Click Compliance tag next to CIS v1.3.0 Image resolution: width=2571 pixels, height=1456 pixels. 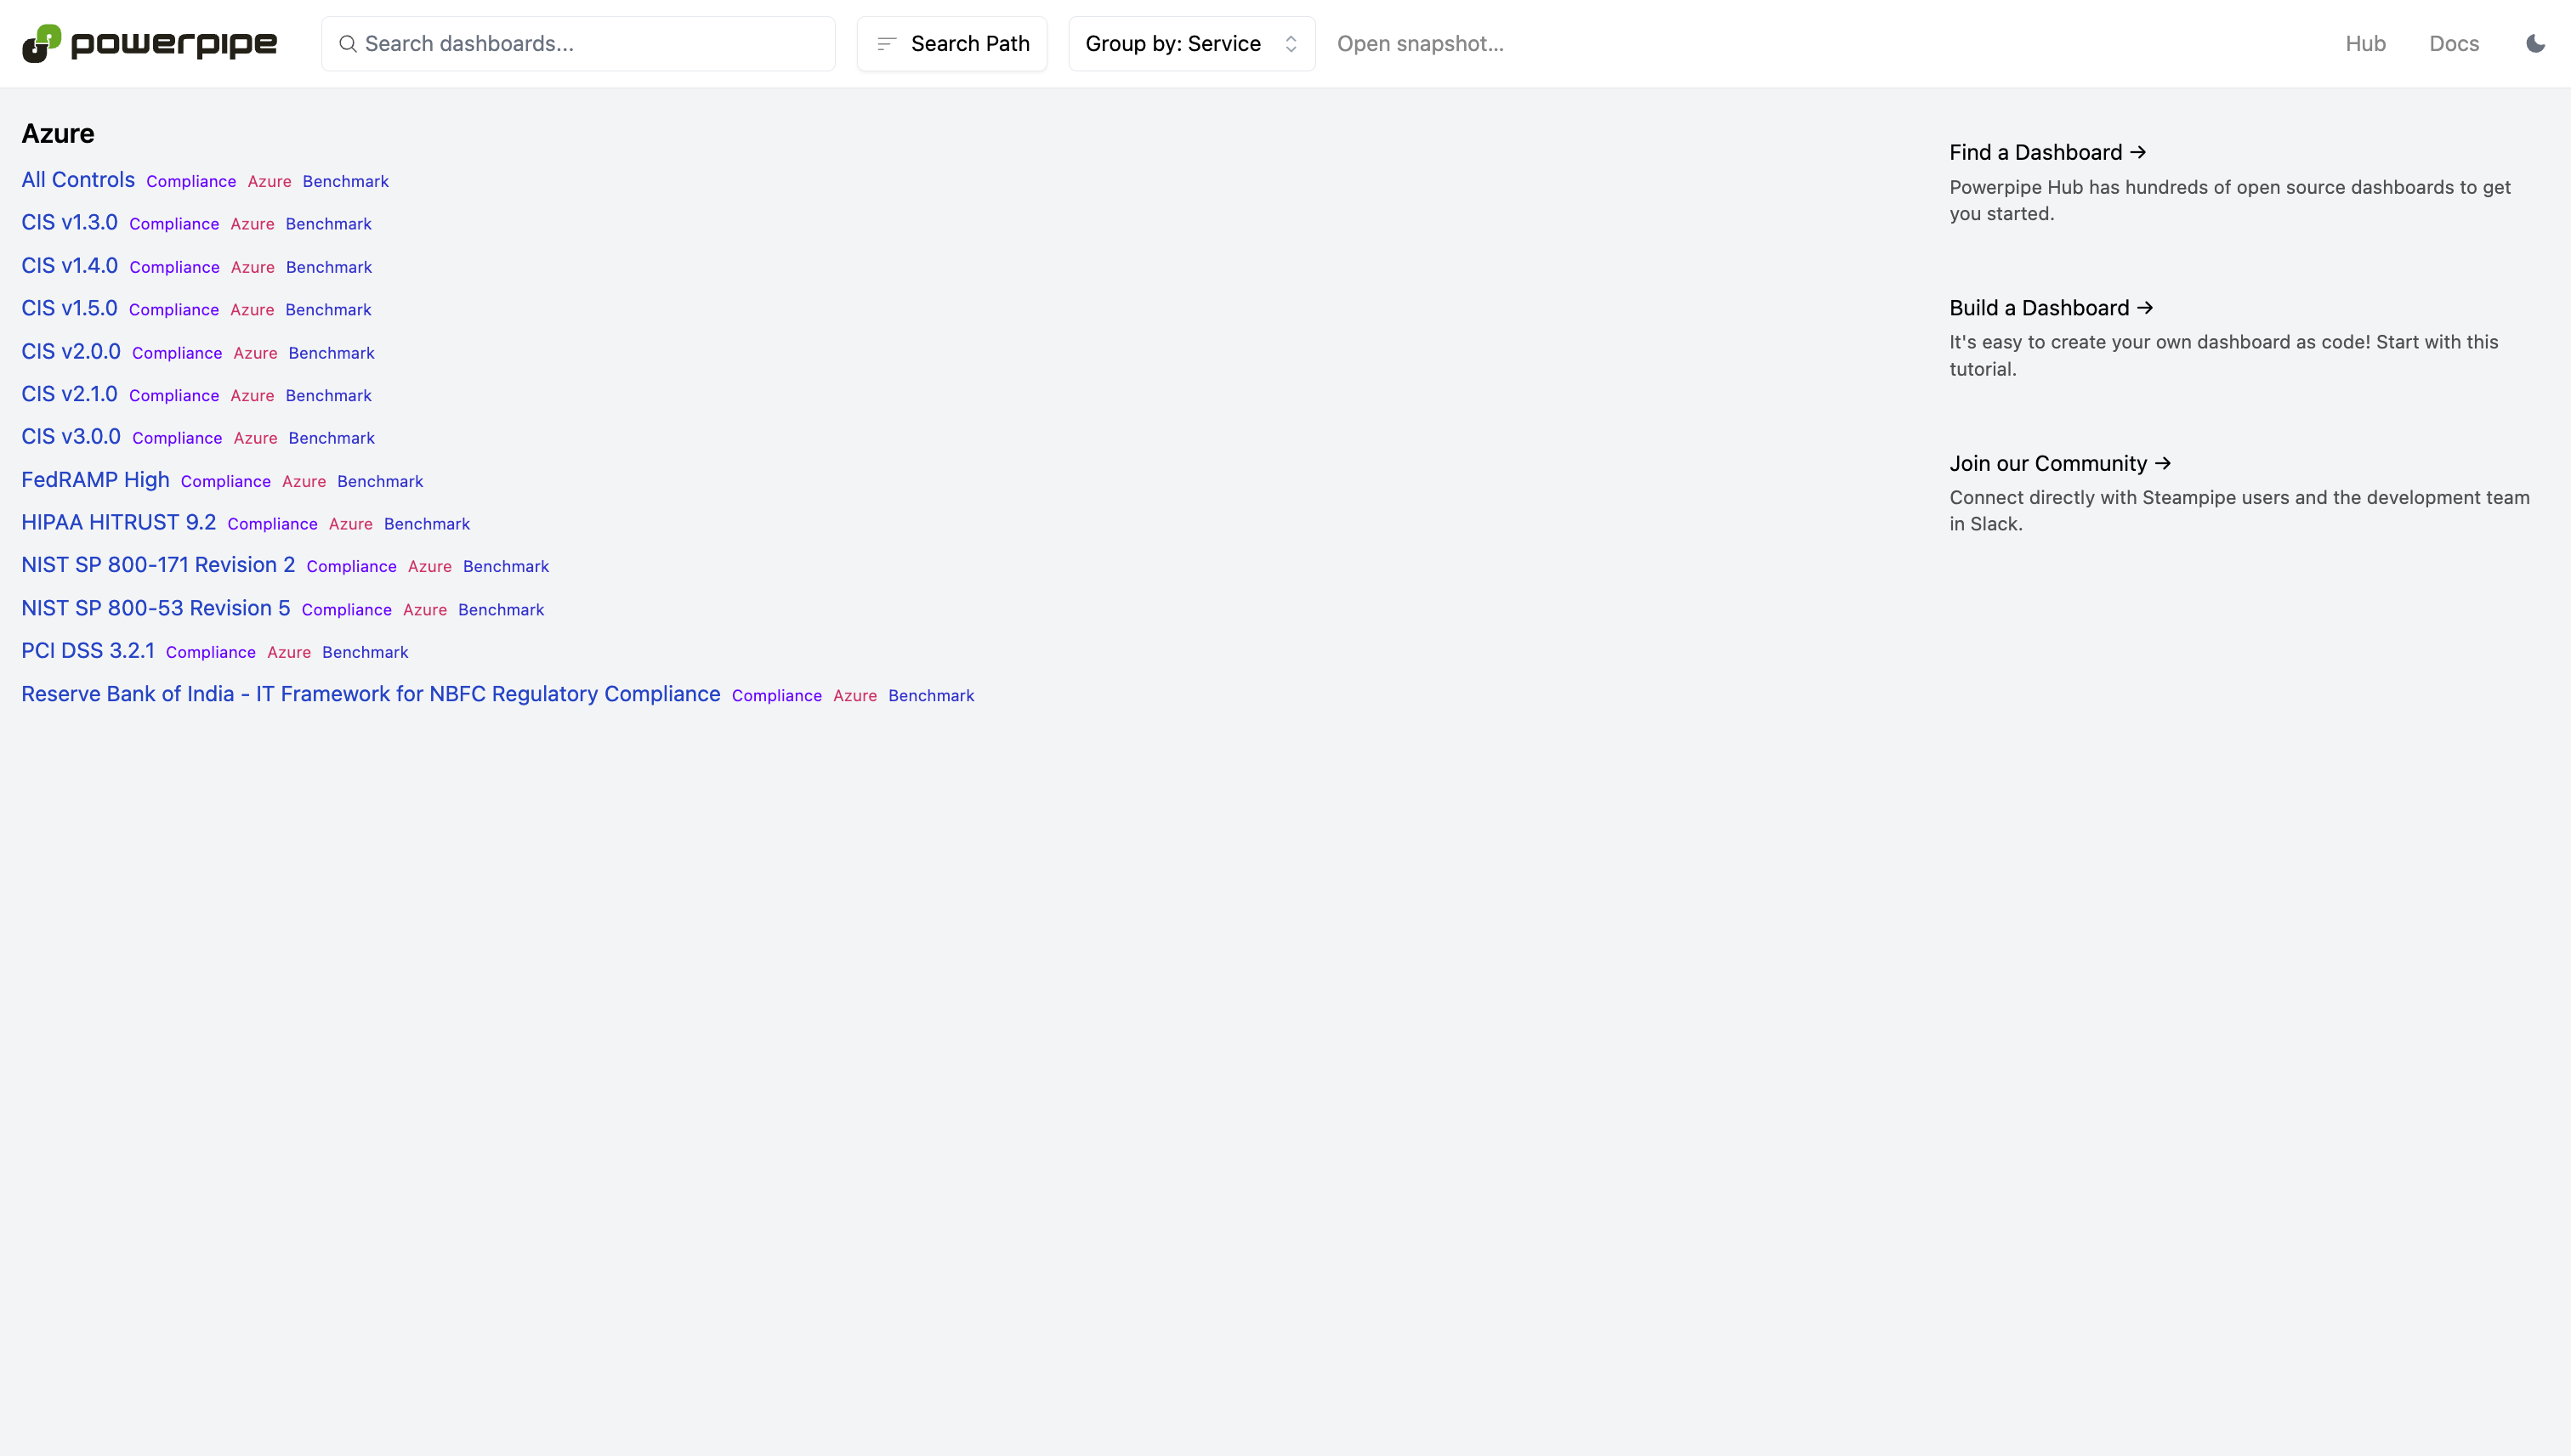[x=174, y=224]
